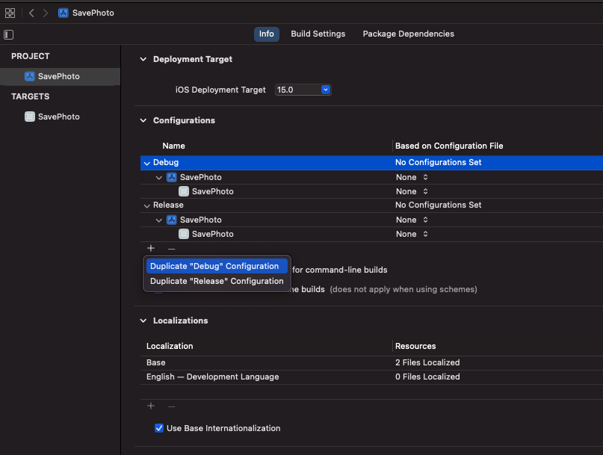Click the Resources column header
The image size is (603, 455).
[415, 346]
